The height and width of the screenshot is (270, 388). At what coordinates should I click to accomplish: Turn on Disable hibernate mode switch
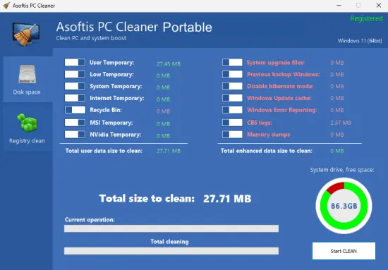point(232,86)
